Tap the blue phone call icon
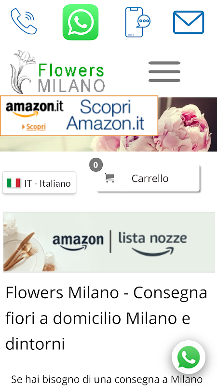The height and width of the screenshot is (386, 217). pyautogui.click(x=24, y=21)
